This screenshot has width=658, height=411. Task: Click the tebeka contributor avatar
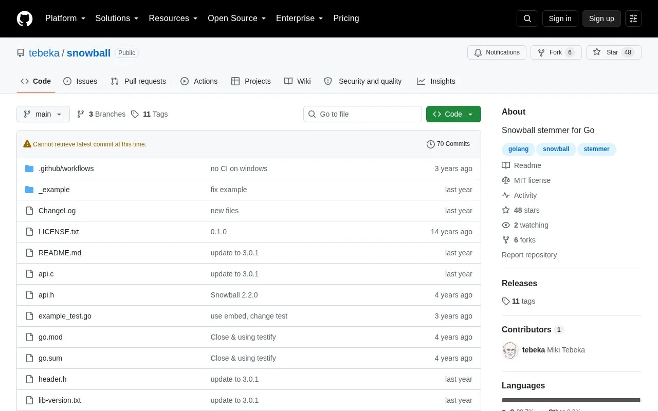click(510, 350)
